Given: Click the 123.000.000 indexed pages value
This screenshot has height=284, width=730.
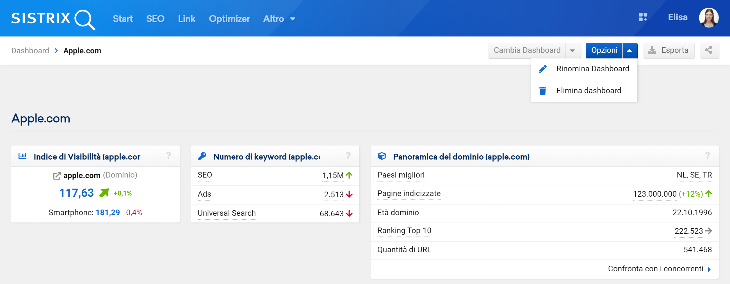Looking at the screenshot, I should pyautogui.click(x=655, y=194).
